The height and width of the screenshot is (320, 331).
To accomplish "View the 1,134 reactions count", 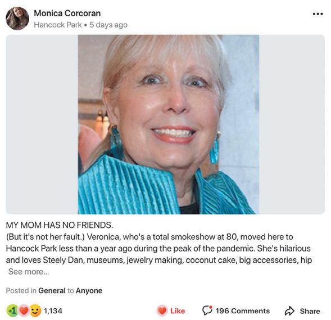I will (53, 311).
